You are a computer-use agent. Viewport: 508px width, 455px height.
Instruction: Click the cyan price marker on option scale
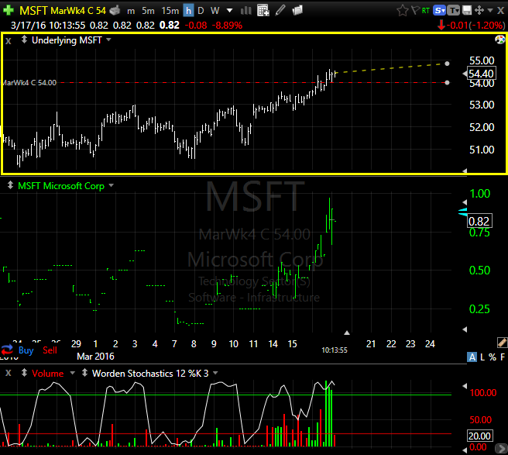point(463,212)
